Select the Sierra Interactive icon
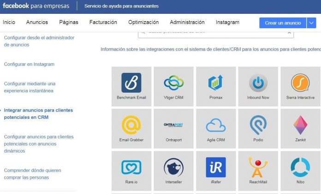The image size is (321, 194). coord(300,83)
